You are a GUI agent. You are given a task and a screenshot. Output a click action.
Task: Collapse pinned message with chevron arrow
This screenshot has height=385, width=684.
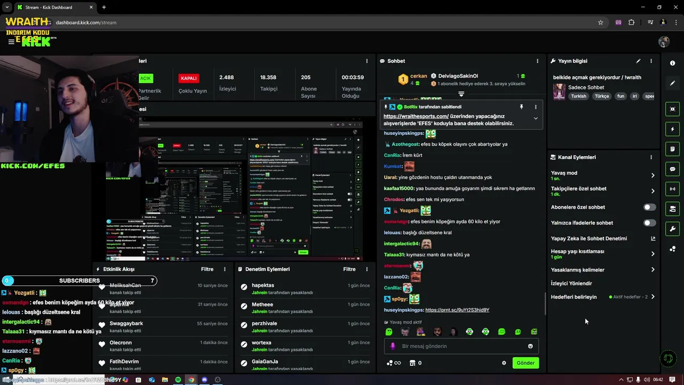(x=535, y=118)
